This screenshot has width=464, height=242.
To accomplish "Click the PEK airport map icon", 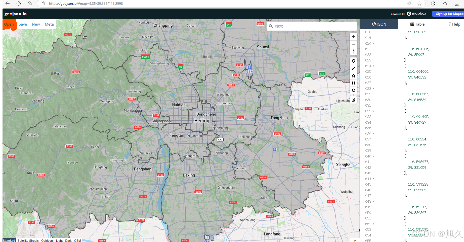I will pyautogui.click(x=249, y=67).
